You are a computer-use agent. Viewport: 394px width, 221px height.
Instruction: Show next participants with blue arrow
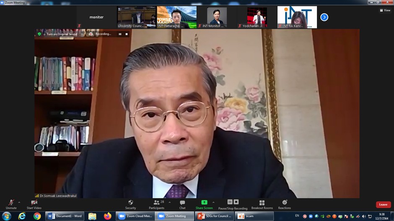324,17
